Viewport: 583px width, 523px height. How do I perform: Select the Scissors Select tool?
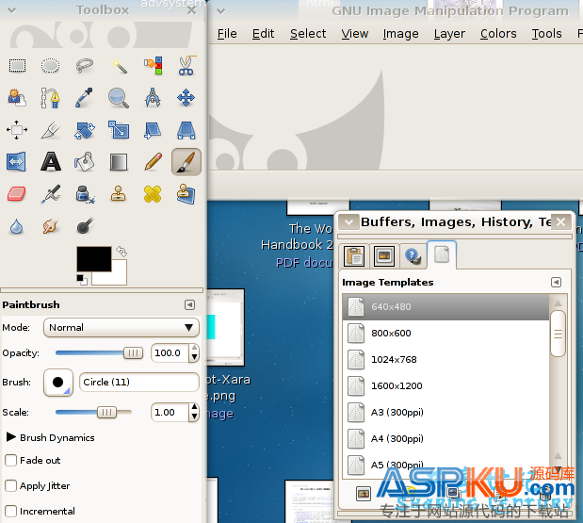(x=186, y=66)
